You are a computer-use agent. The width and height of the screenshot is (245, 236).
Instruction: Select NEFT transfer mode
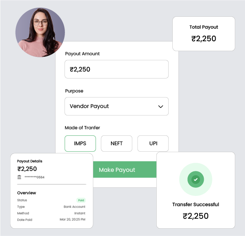click(x=116, y=144)
